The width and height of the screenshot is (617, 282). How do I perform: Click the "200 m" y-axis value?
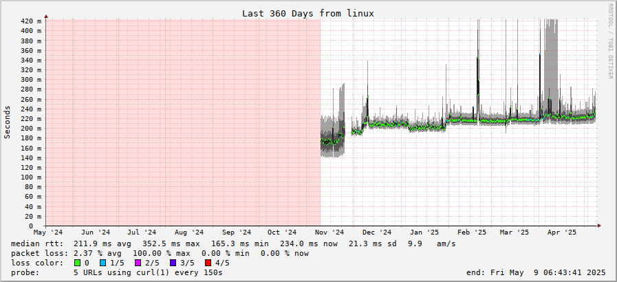pyautogui.click(x=30, y=129)
